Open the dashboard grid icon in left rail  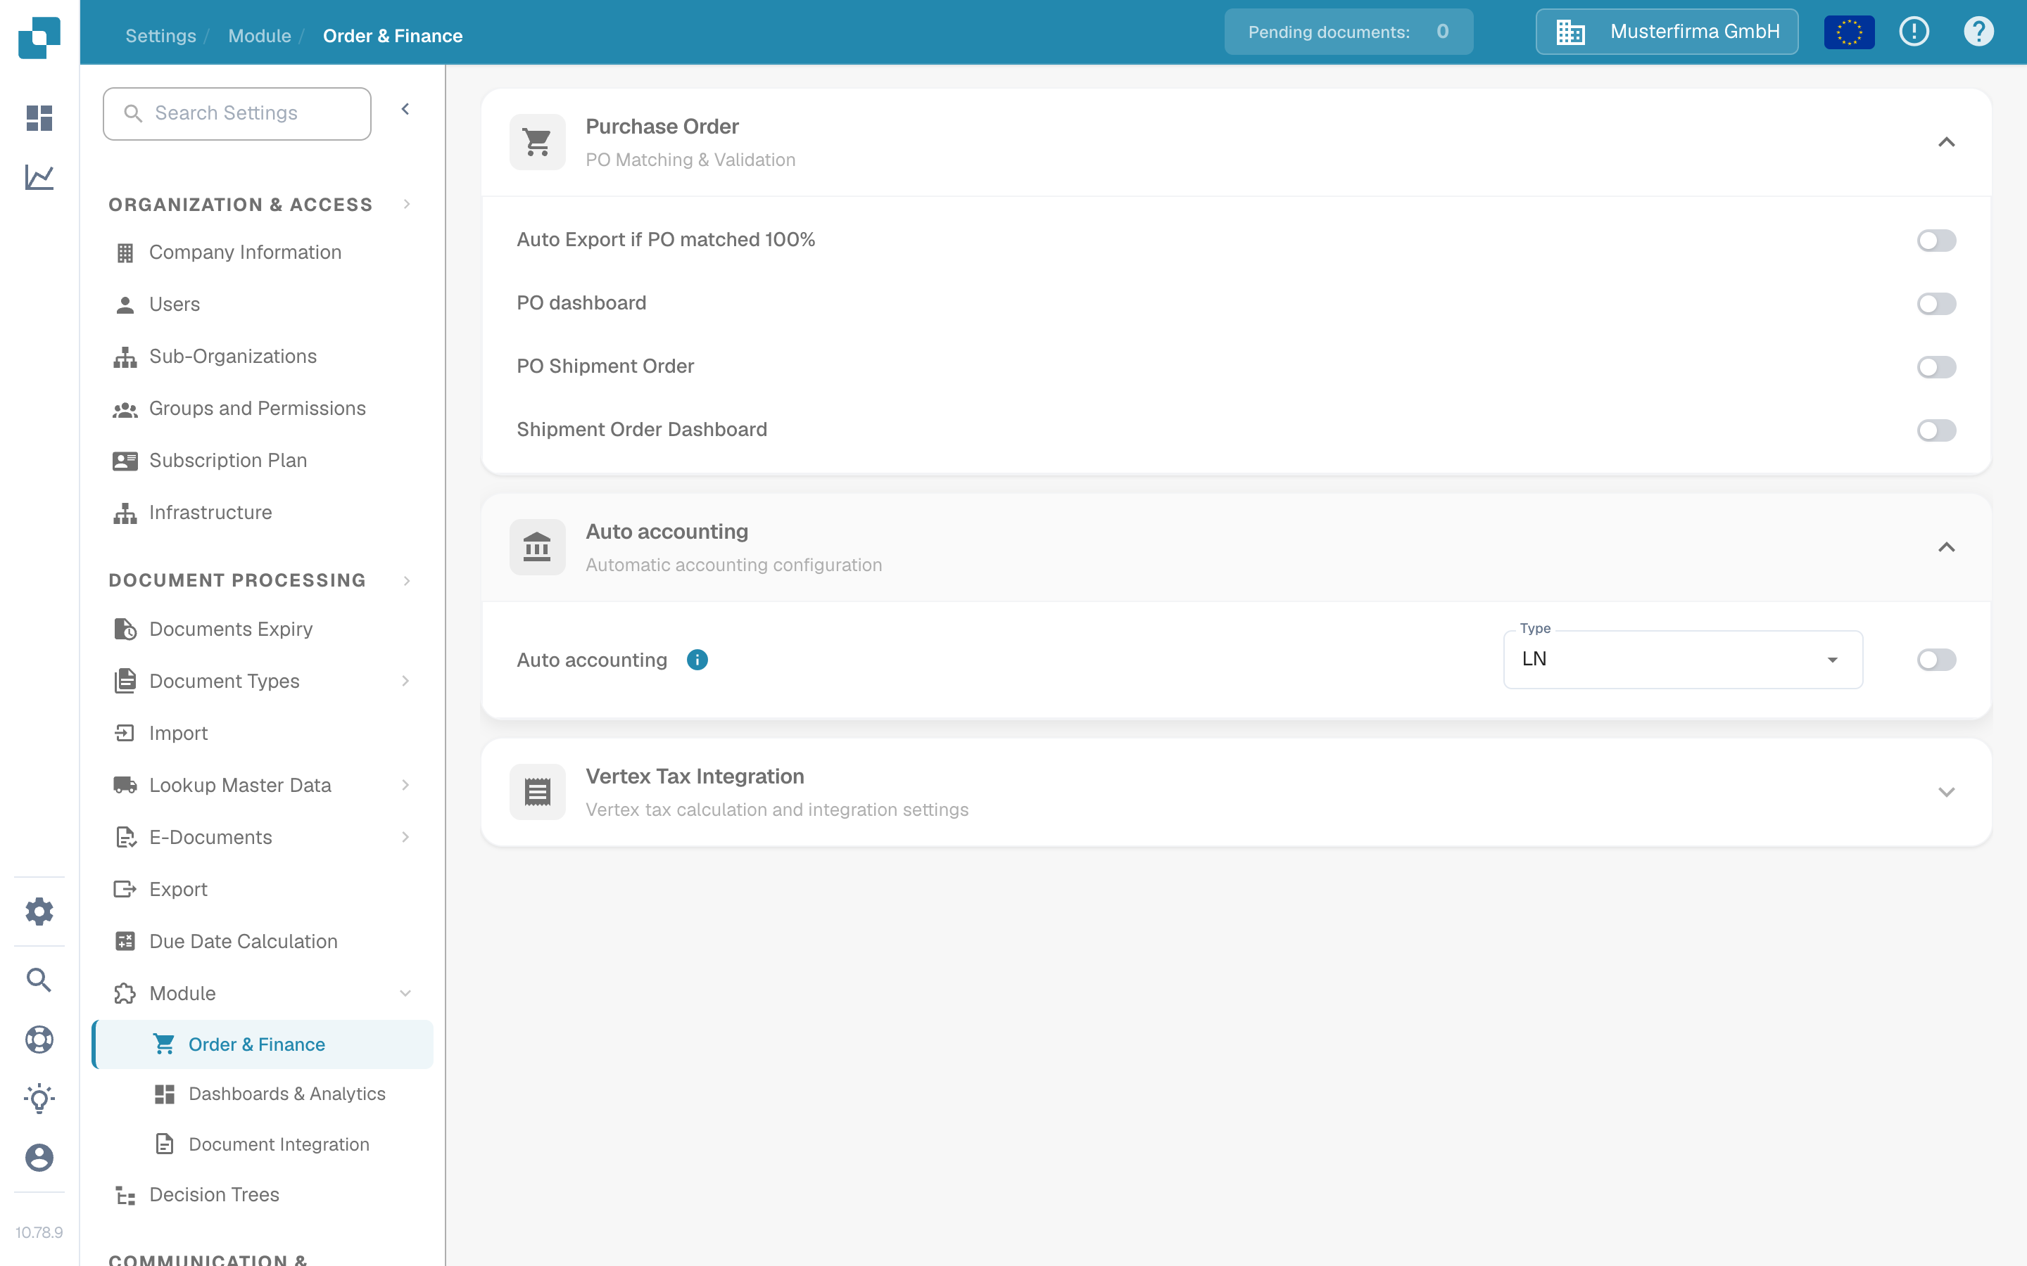point(39,118)
